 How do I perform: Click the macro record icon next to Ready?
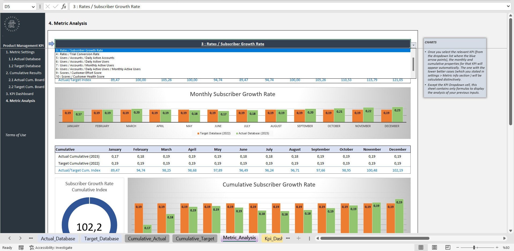click(x=21, y=248)
